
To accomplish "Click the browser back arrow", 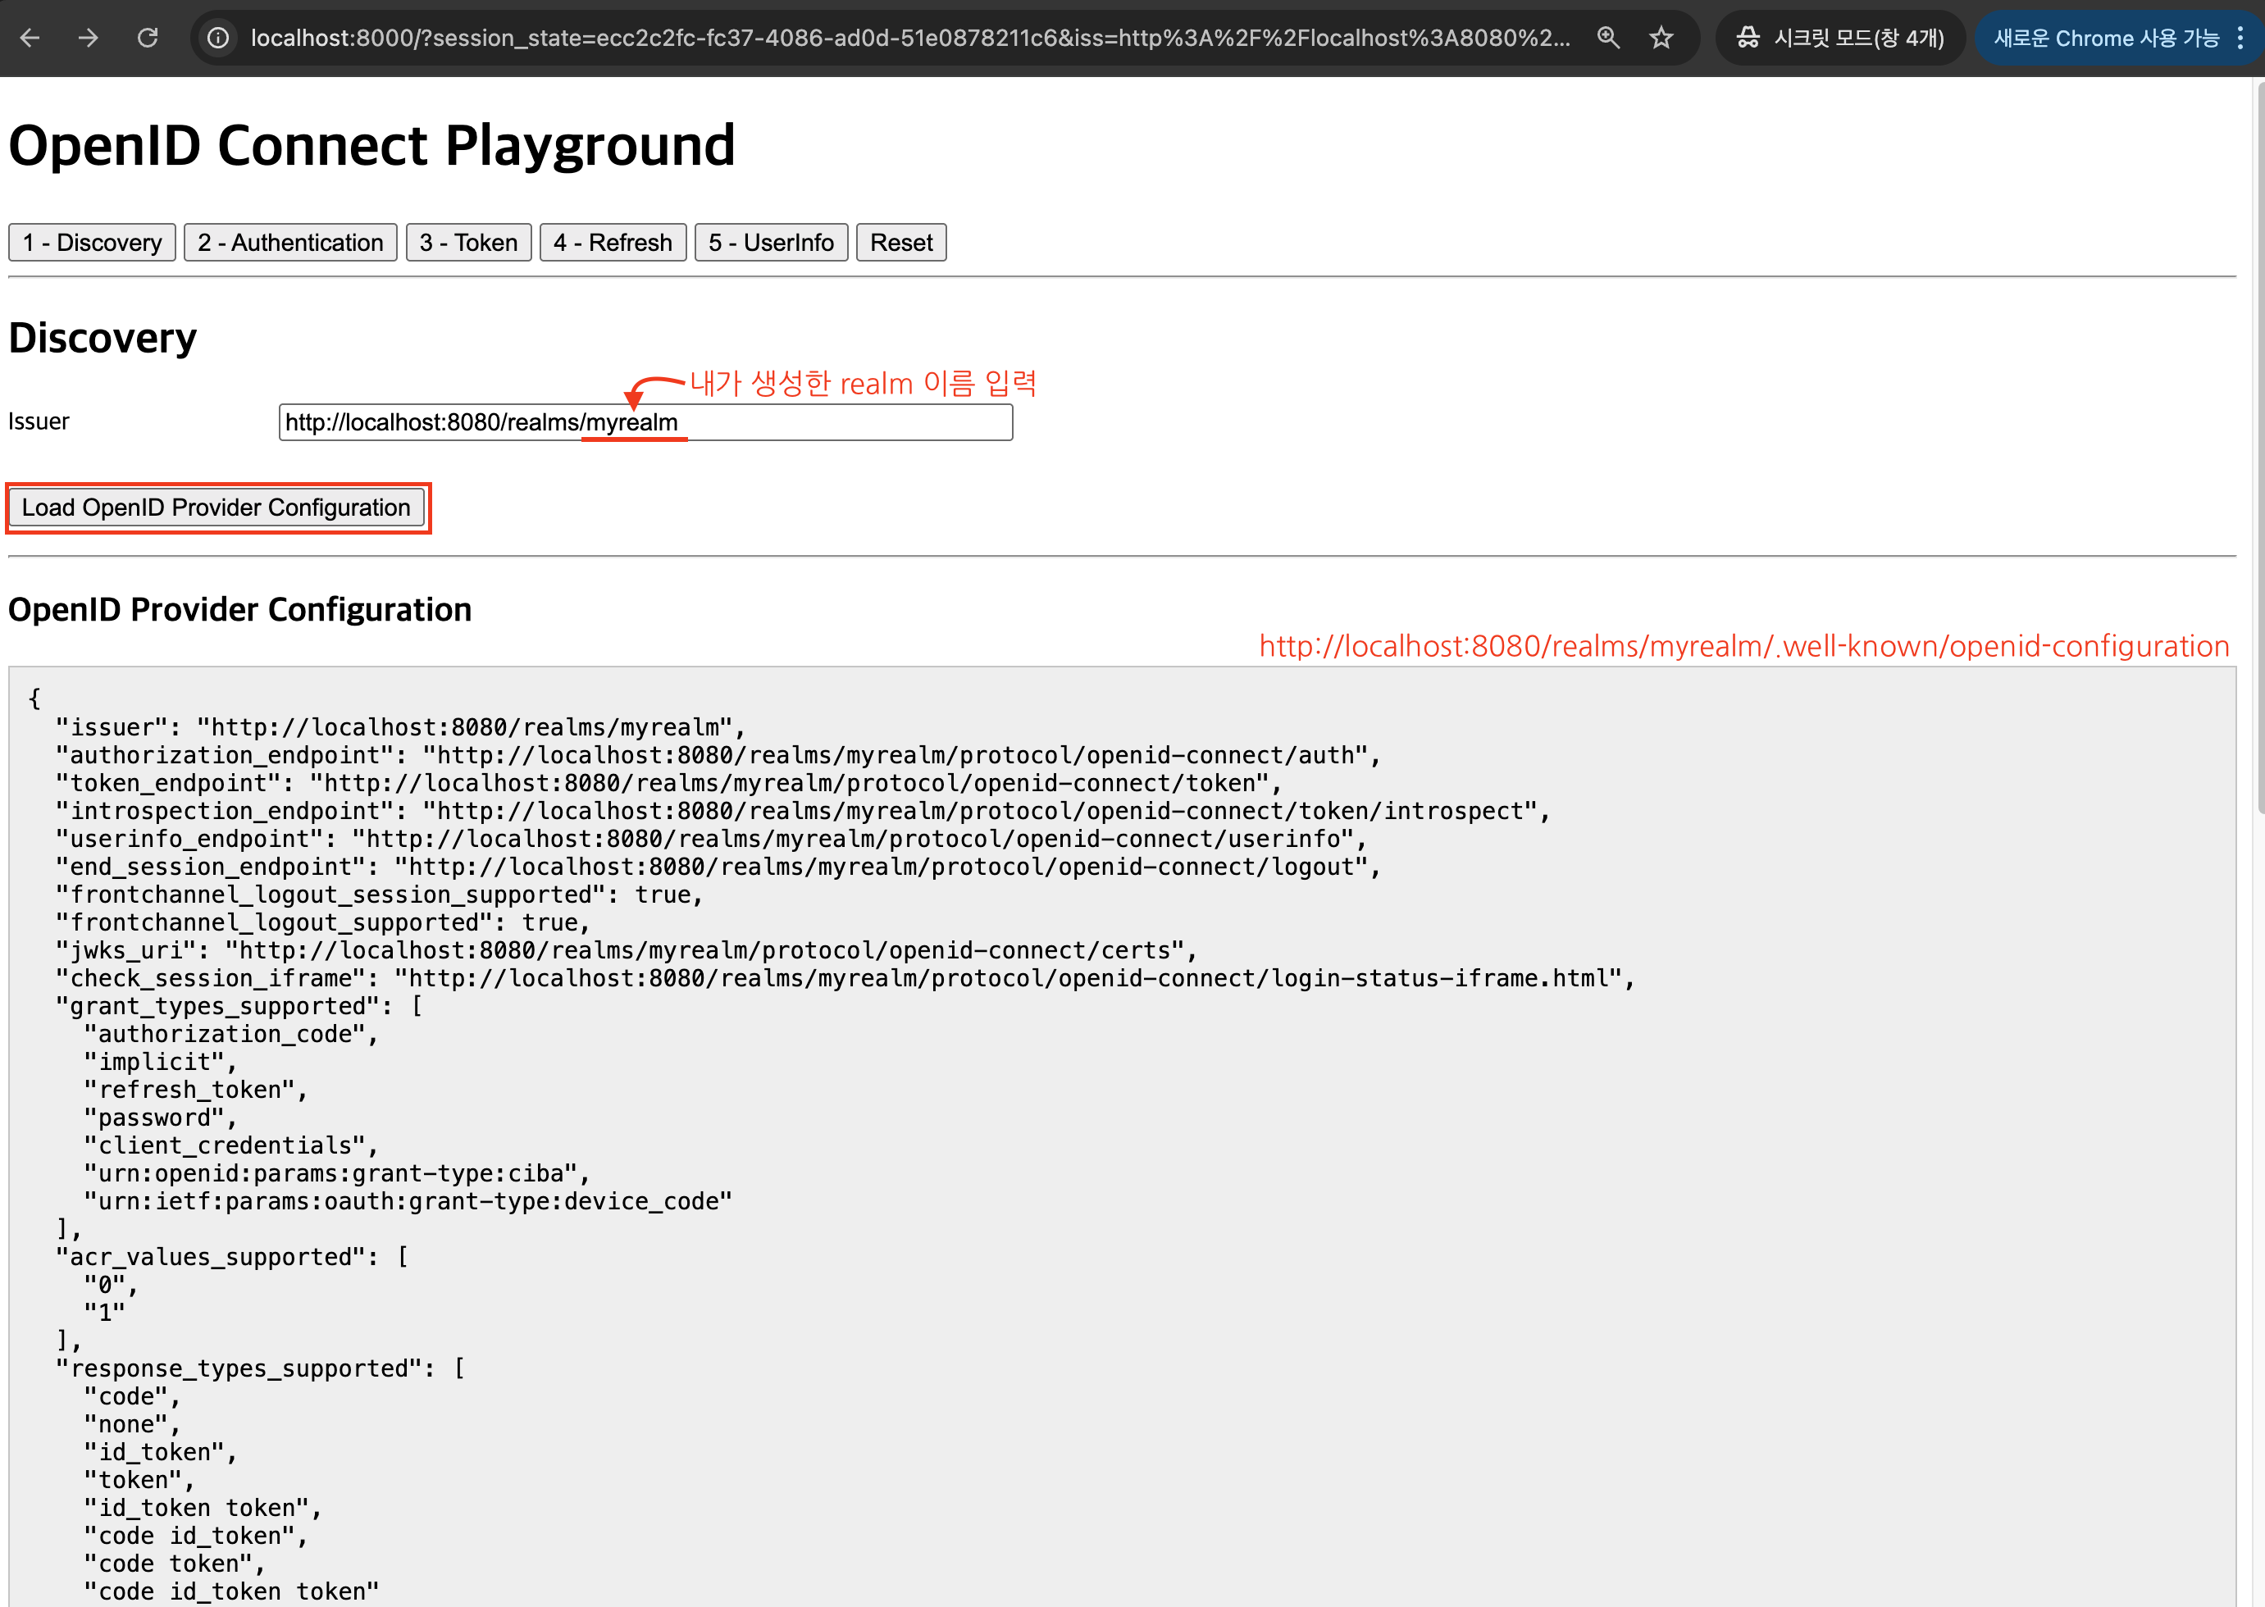I will pos(30,38).
